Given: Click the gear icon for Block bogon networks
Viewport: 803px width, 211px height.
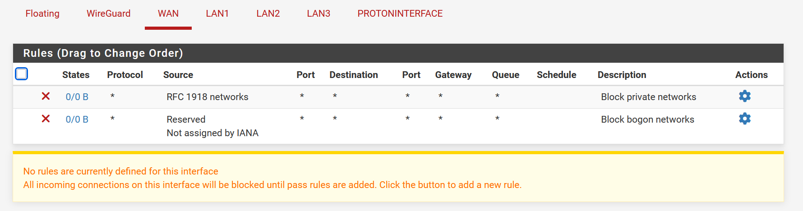Looking at the screenshot, I should coord(744,119).
